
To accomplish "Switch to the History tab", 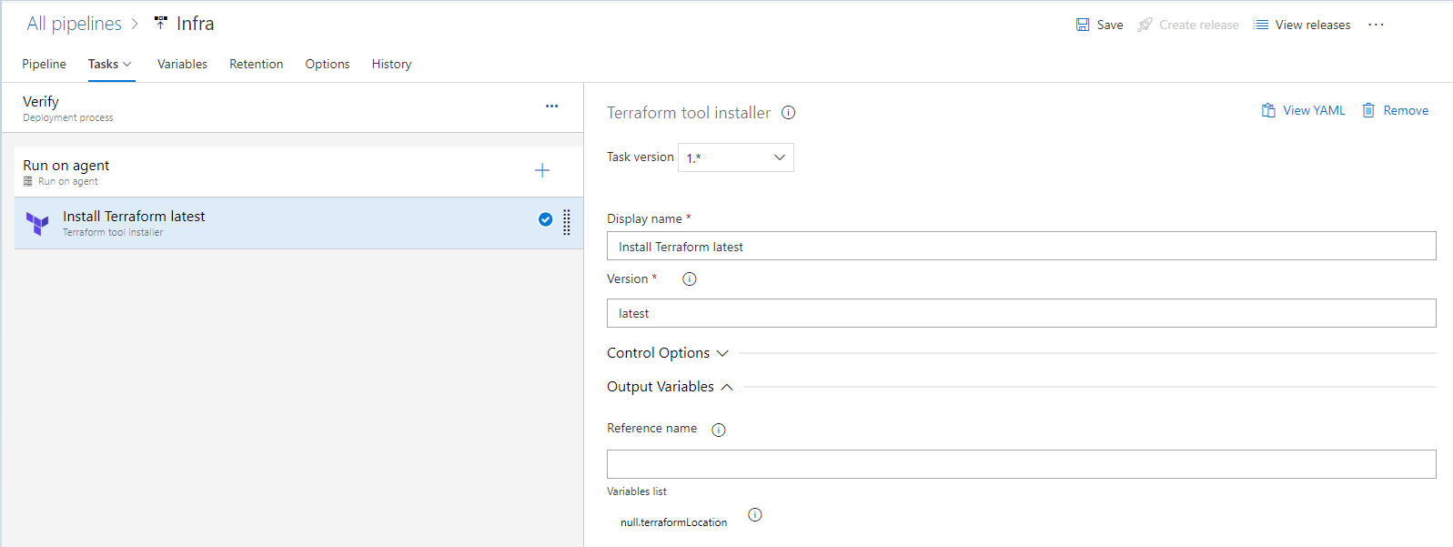I will 391,64.
